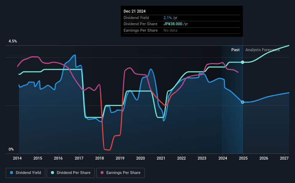Click the JP¥38.000 dividend per share value

tap(173, 24)
